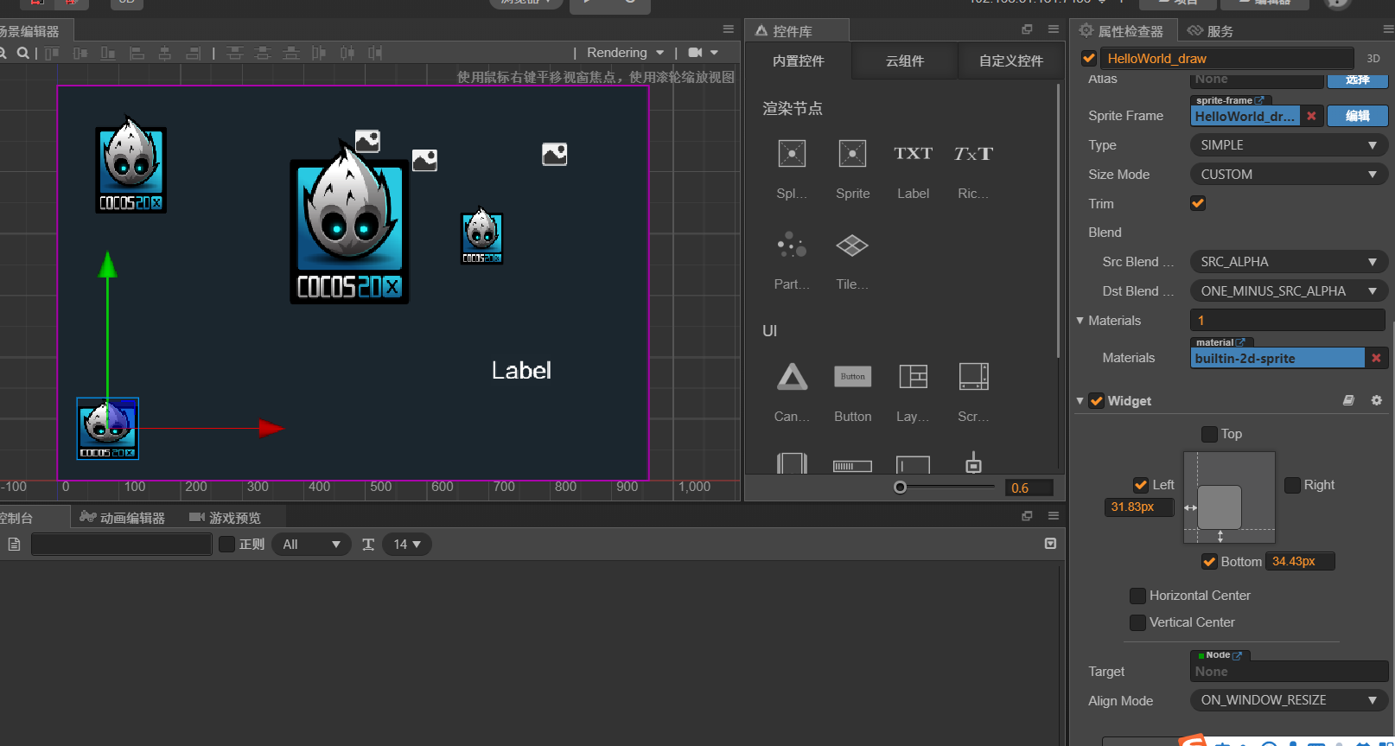Add a ScrollView UI node
1395x746 pixels.
tap(973, 377)
